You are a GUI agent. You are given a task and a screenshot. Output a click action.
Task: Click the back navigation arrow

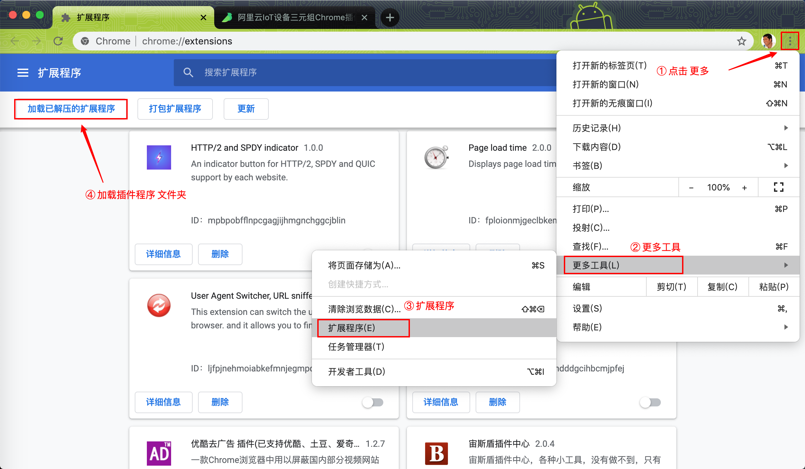click(x=15, y=41)
